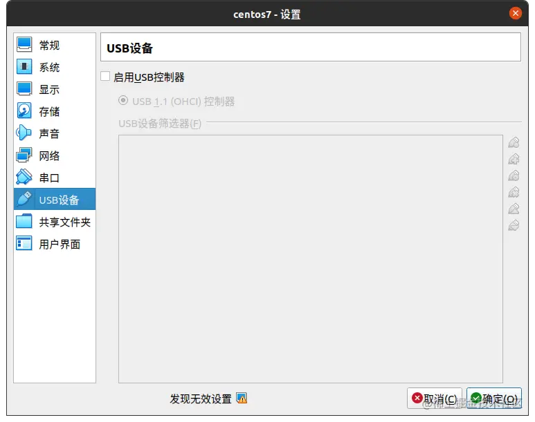Click the USB plug icon in sidebar
The height and width of the screenshot is (422, 535).
(x=24, y=199)
